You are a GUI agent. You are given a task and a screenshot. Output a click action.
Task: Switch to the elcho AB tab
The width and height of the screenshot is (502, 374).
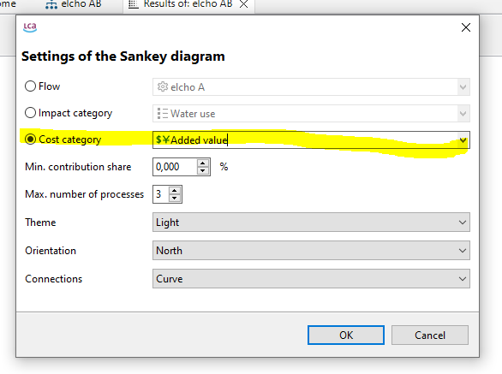point(74,4)
